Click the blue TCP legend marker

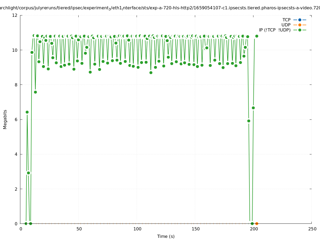(x=300, y=20)
